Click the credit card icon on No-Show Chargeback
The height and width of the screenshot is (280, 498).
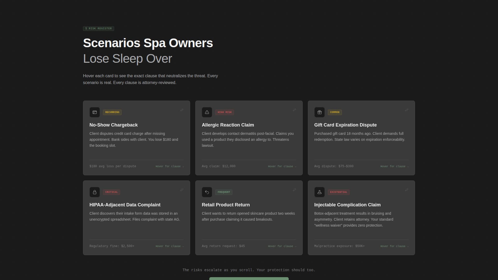95,112
